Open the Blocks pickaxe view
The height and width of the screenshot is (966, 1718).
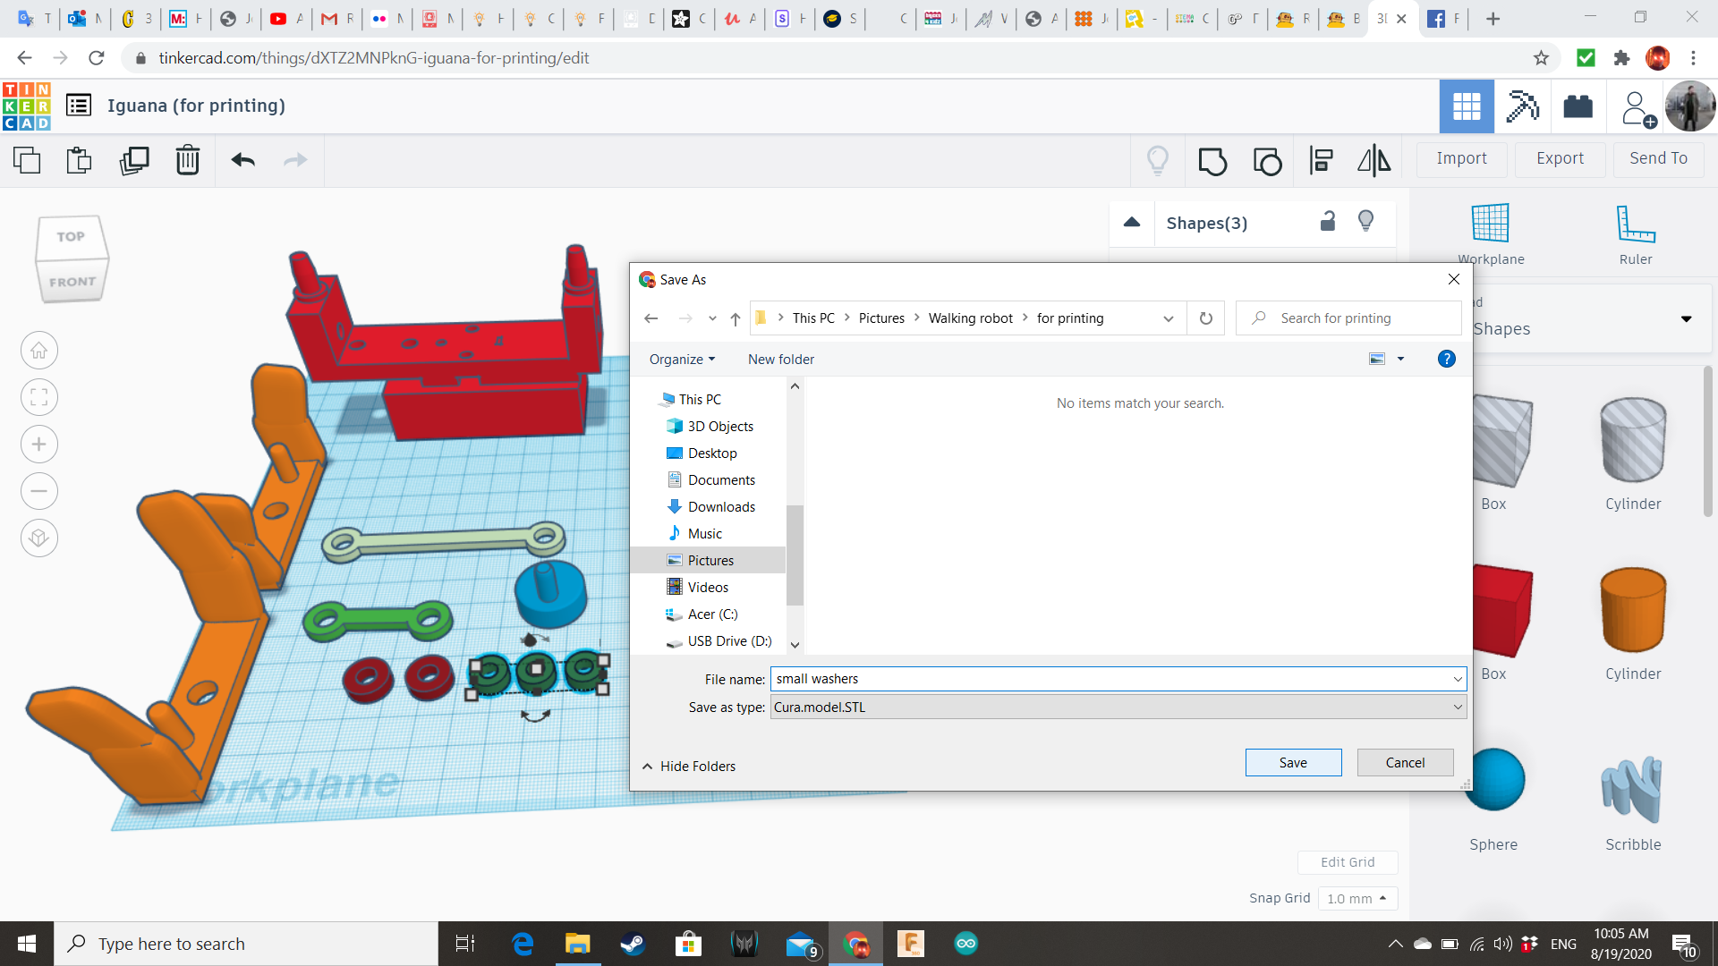tap(1522, 106)
